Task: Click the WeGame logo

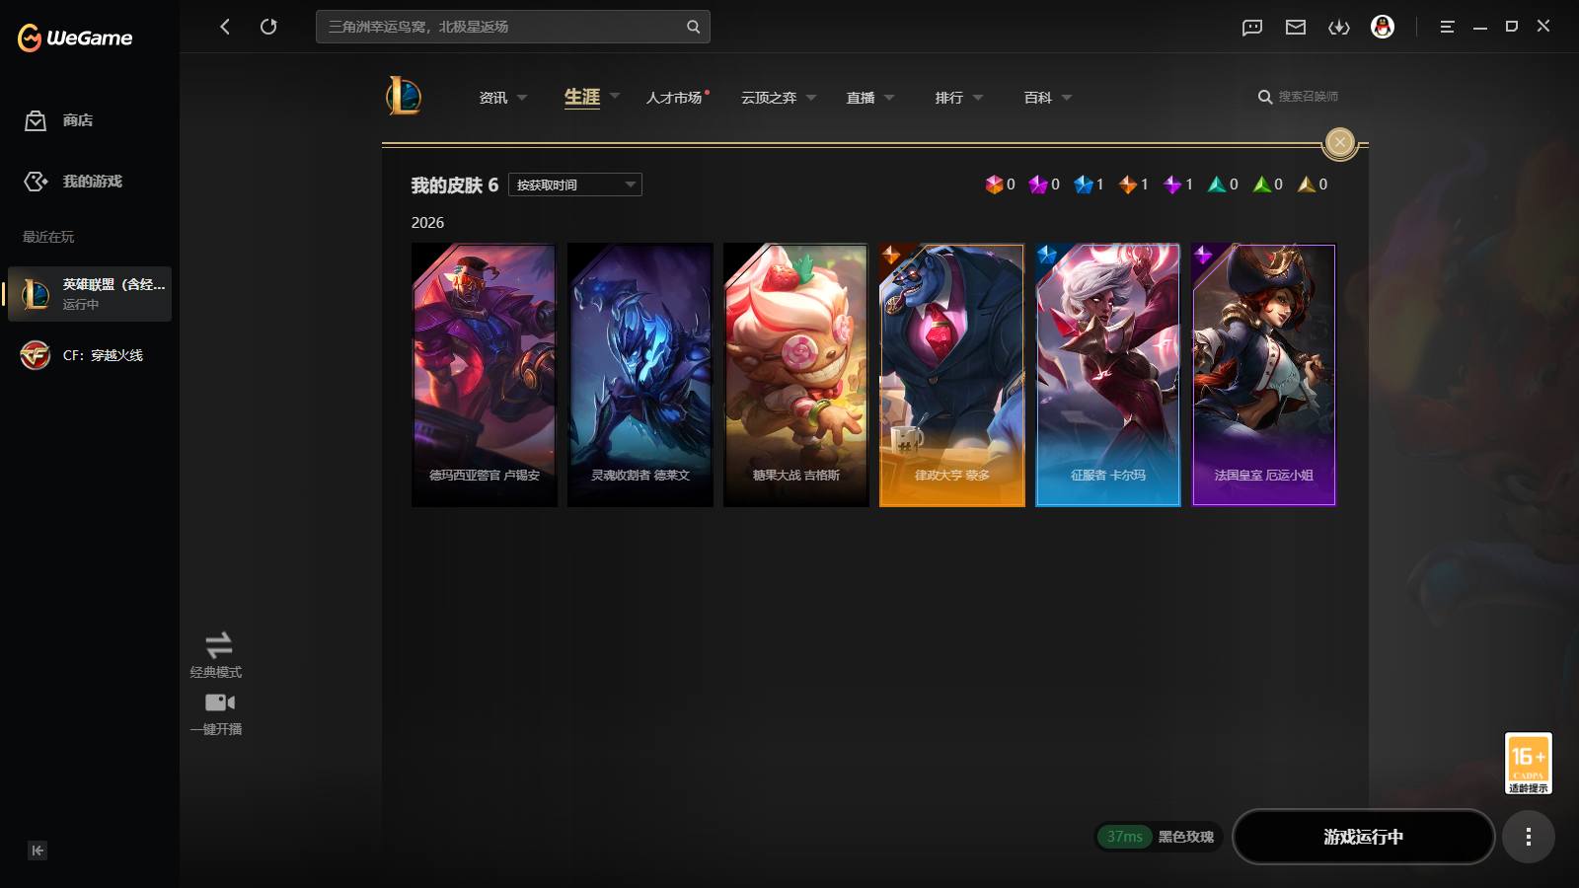Action: point(75,37)
